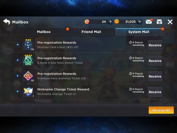The width and height of the screenshot is (177, 133).
Task: Open the shop stall icon in header
Action: click(x=159, y=22)
